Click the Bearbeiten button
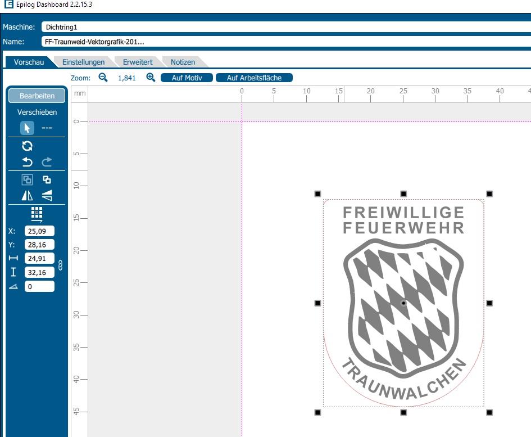531x437 pixels. (x=37, y=96)
